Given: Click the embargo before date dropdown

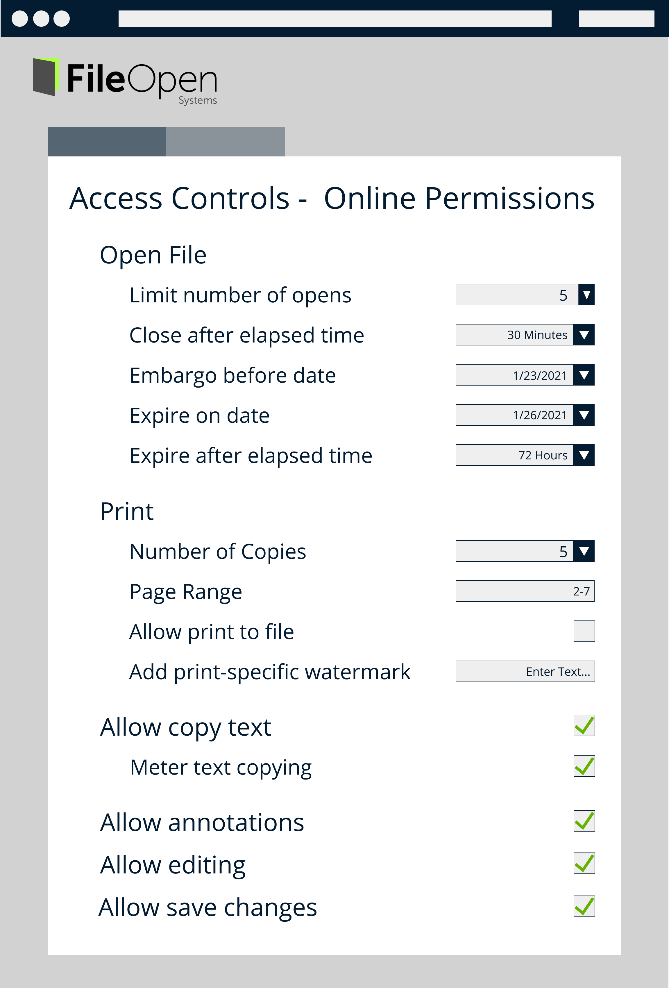Looking at the screenshot, I should pos(585,375).
